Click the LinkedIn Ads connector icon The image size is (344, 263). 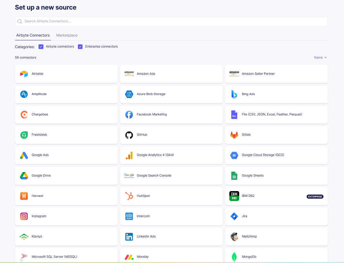(x=129, y=236)
